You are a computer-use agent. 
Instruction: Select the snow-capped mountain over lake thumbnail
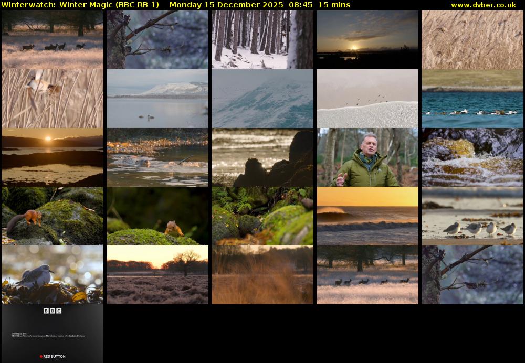click(x=157, y=99)
